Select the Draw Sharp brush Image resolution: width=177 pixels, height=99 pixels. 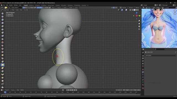[2, 16]
